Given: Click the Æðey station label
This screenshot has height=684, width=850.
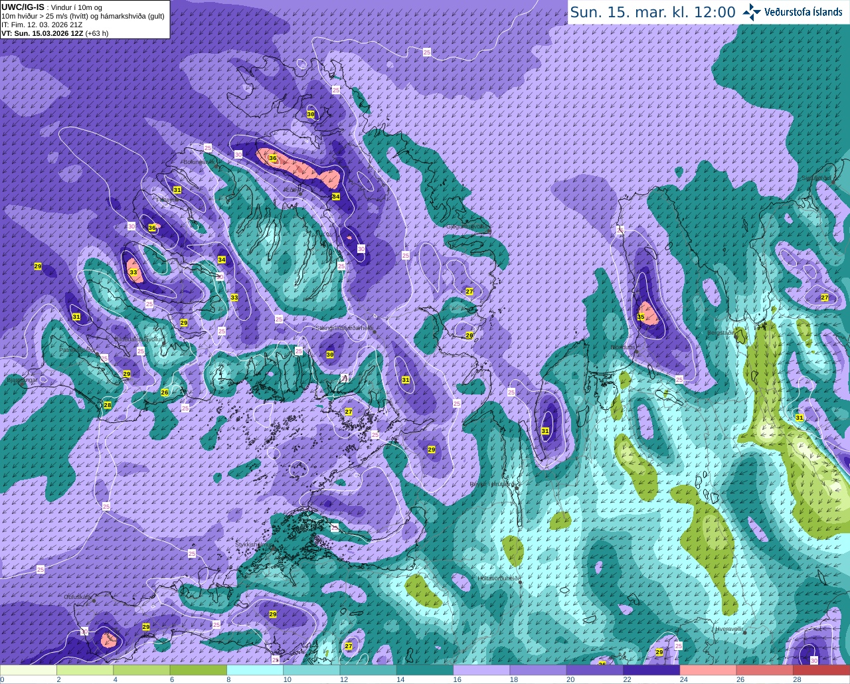Looking at the screenshot, I should click(x=292, y=189).
